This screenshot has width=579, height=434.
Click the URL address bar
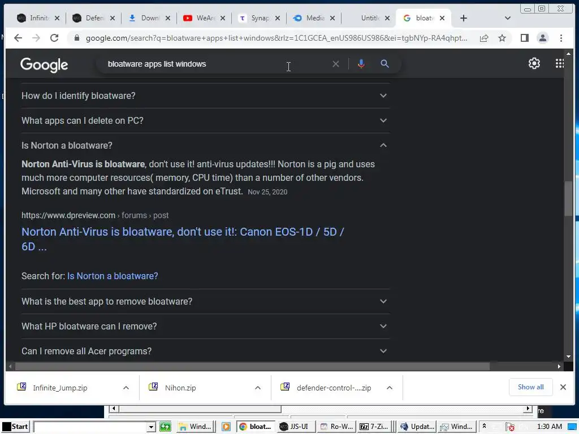pyautogui.click(x=276, y=38)
